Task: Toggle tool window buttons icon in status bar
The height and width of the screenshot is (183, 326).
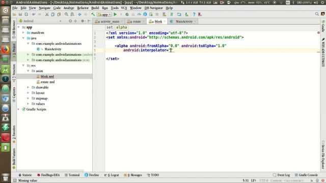Action: point(15,180)
